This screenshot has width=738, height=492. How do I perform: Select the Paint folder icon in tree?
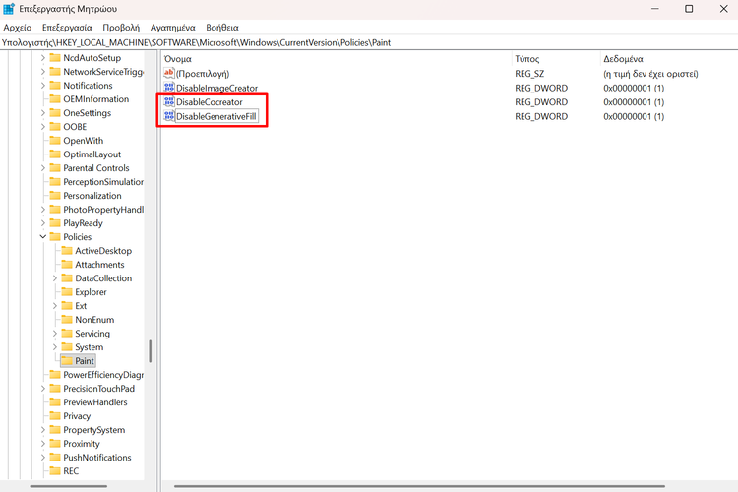67,361
